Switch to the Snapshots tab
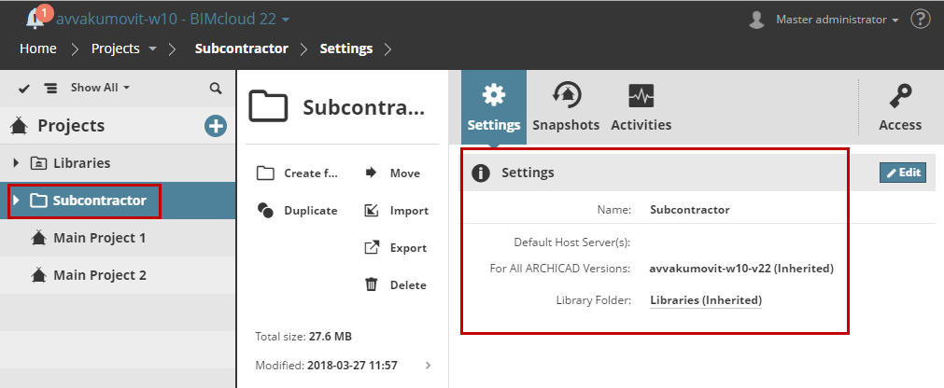 (x=566, y=107)
